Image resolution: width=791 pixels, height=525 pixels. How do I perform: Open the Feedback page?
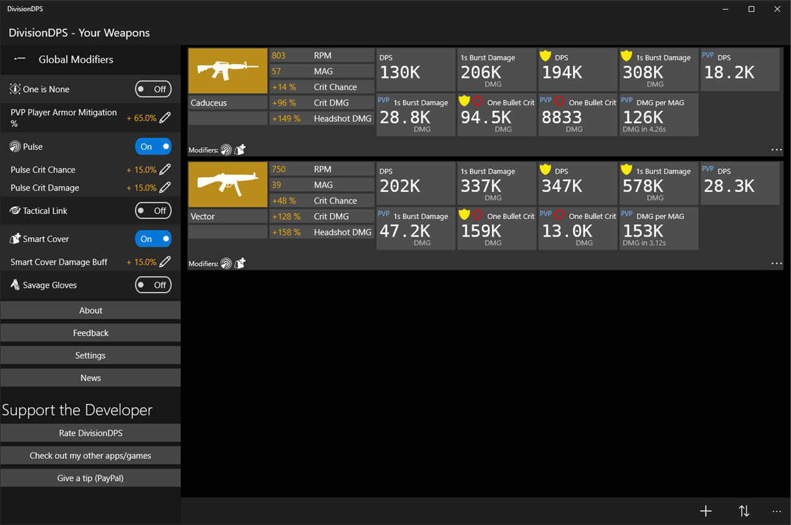tap(91, 332)
